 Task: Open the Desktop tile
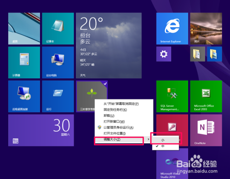pyautogui.click(x=24, y=29)
